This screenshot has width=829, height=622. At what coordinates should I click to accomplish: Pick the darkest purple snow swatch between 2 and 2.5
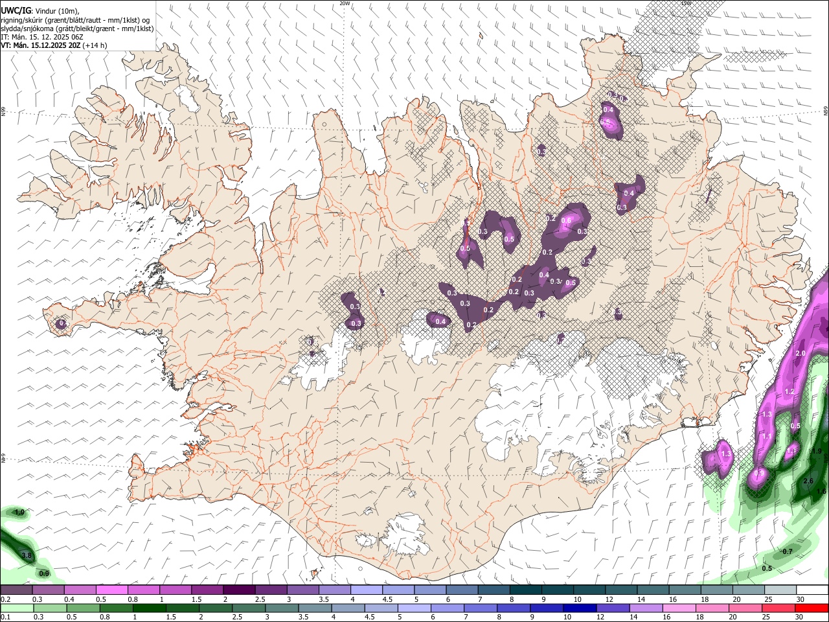(238, 590)
